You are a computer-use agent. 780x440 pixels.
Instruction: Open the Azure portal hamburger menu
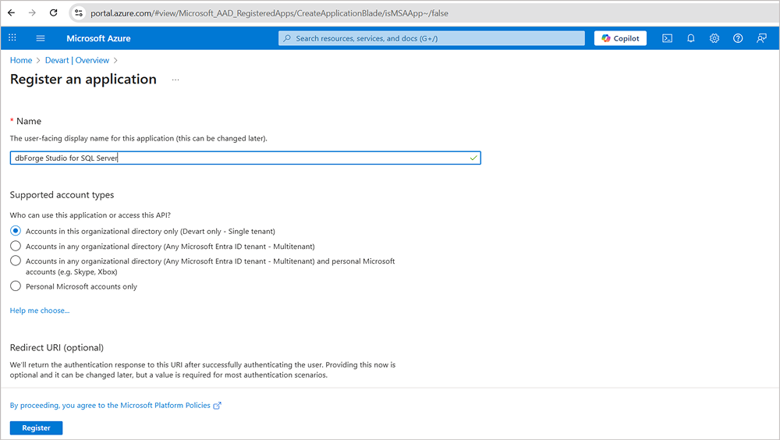pos(41,38)
